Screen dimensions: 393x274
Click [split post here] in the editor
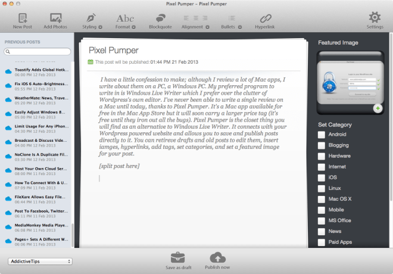[x=119, y=166]
